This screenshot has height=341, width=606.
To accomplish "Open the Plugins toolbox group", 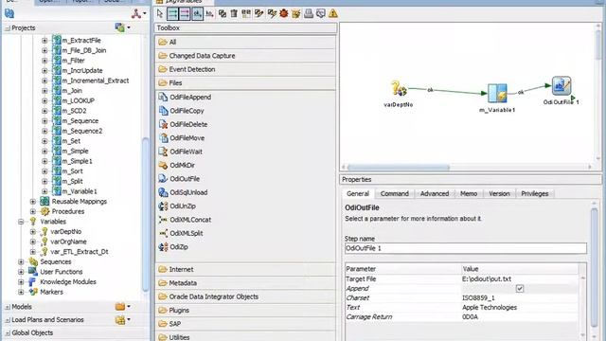I will (246, 310).
